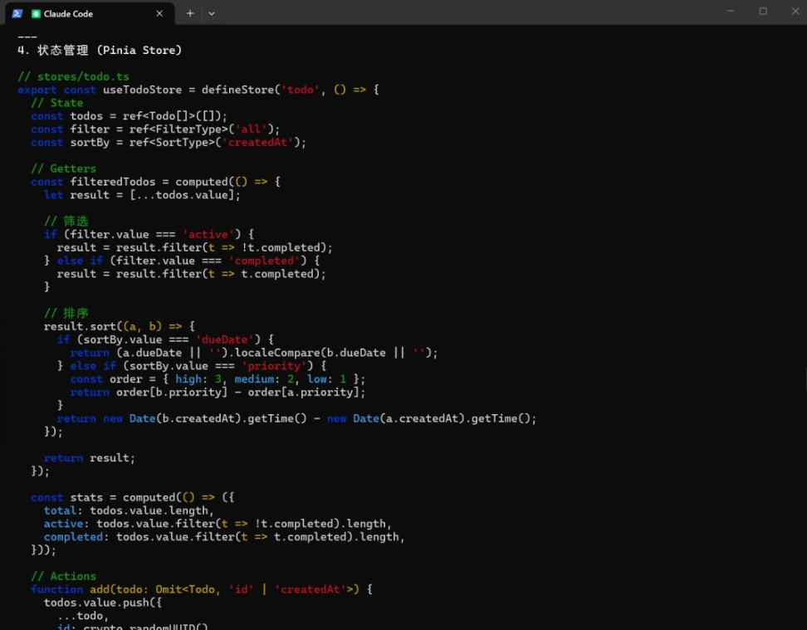Click the PowerShell icon in the tab
This screenshot has height=630, width=807.
tap(17, 14)
